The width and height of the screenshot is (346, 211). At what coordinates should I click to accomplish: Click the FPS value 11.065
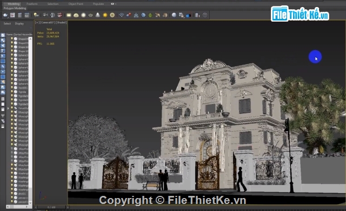pos(50,44)
